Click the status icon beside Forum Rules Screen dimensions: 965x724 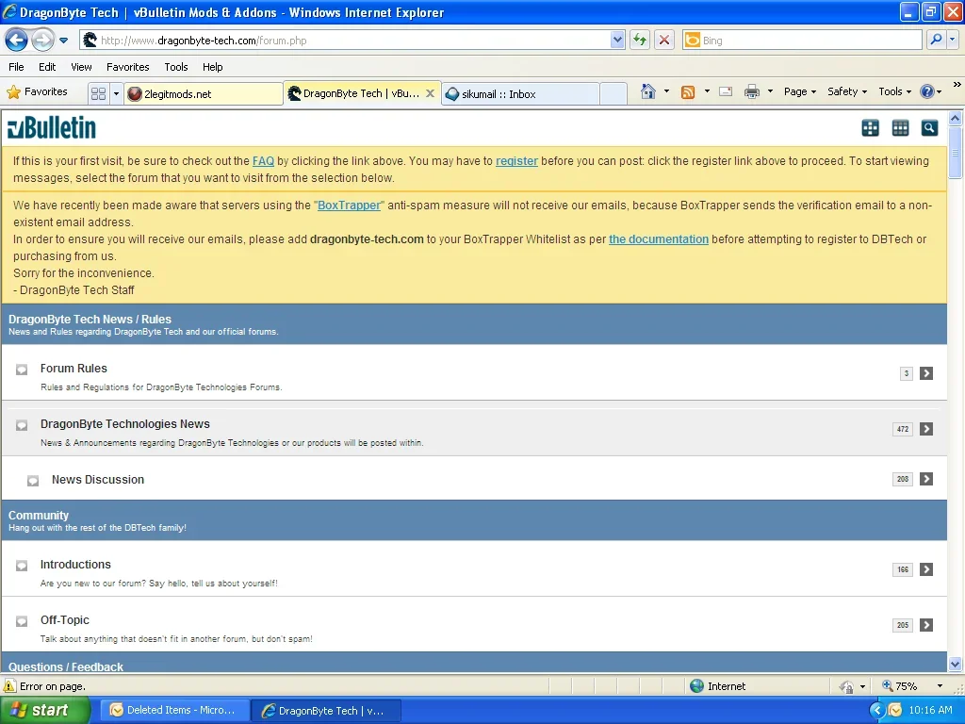pyautogui.click(x=22, y=370)
